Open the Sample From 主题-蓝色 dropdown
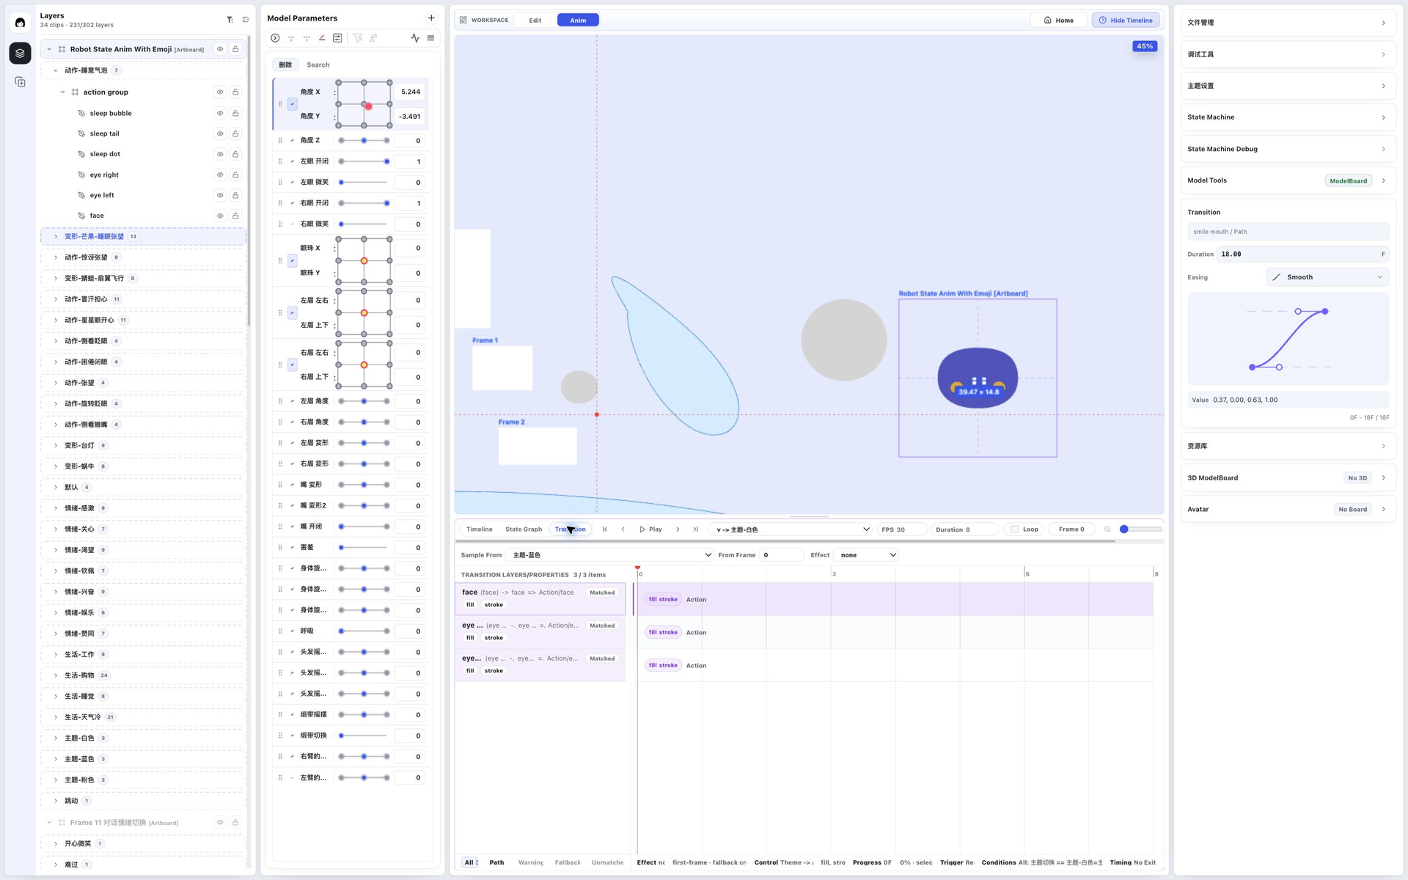Image resolution: width=1408 pixels, height=880 pixels. tap(610, 555)
